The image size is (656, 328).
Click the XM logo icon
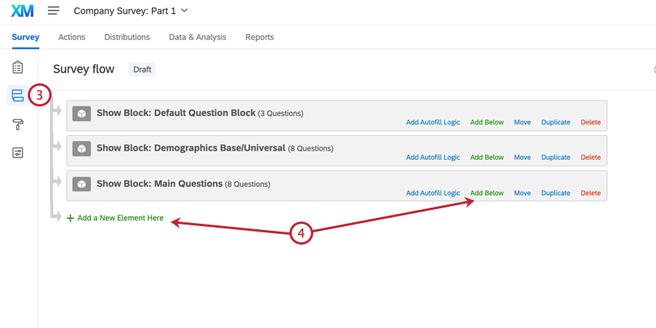pyautogui.click(x=22, y=11)
